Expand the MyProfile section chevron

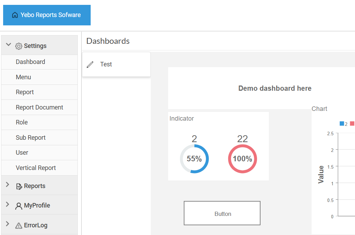(8, 204)
